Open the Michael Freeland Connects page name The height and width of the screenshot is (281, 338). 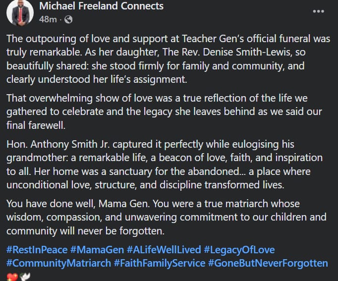tap(101, 7)
